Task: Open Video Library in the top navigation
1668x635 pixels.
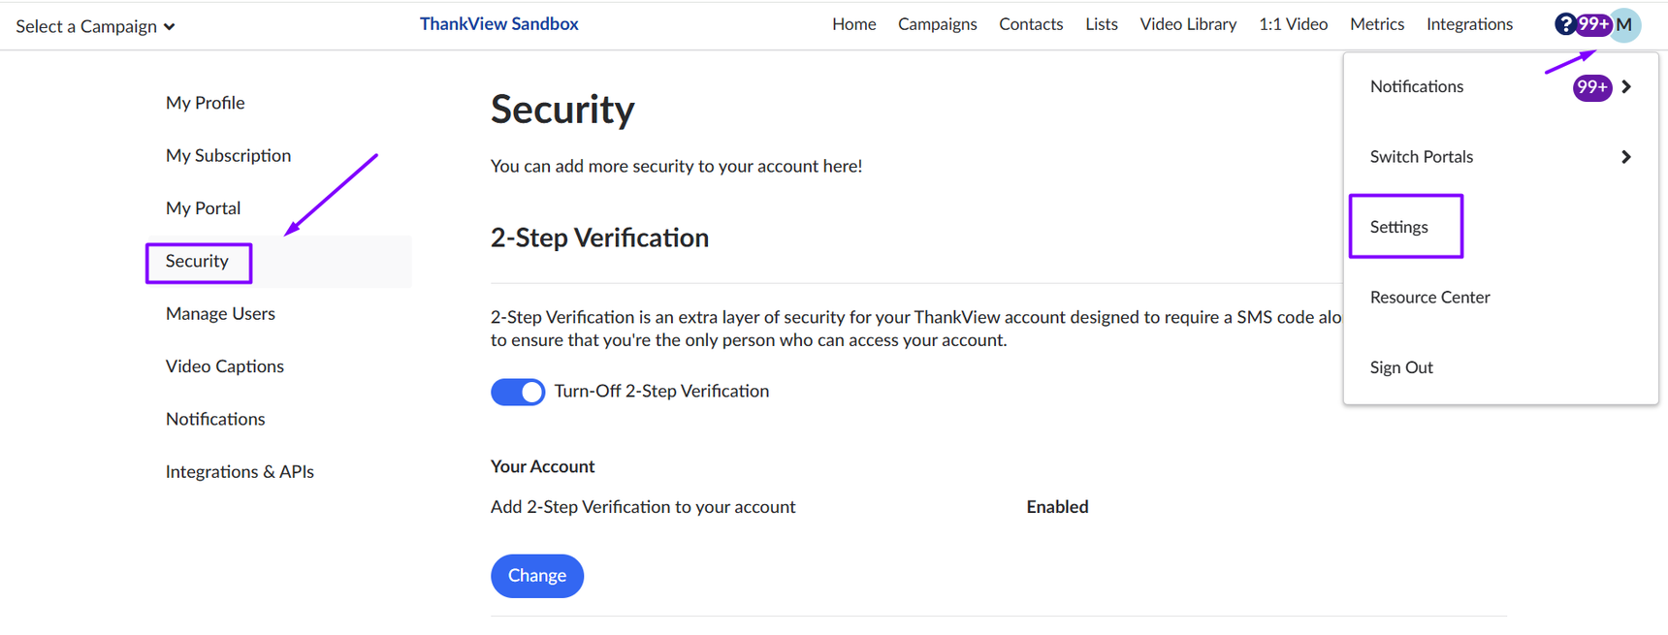Action: pyautogui.click(x=1188, y=24)
